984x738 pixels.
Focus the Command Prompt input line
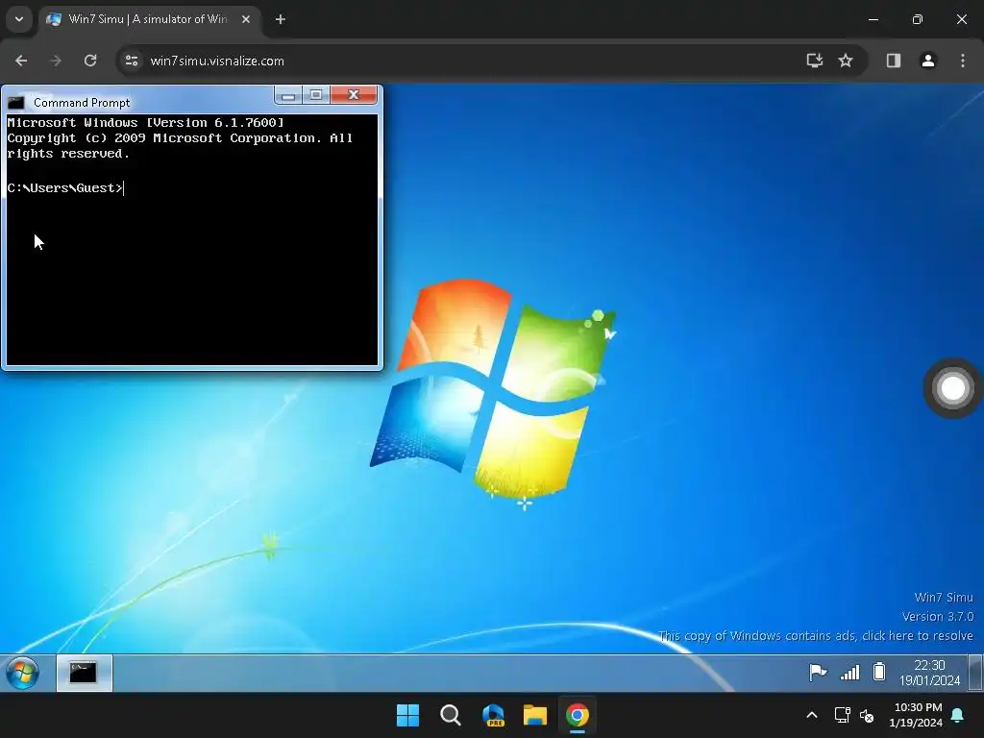(x=191, y=187)
